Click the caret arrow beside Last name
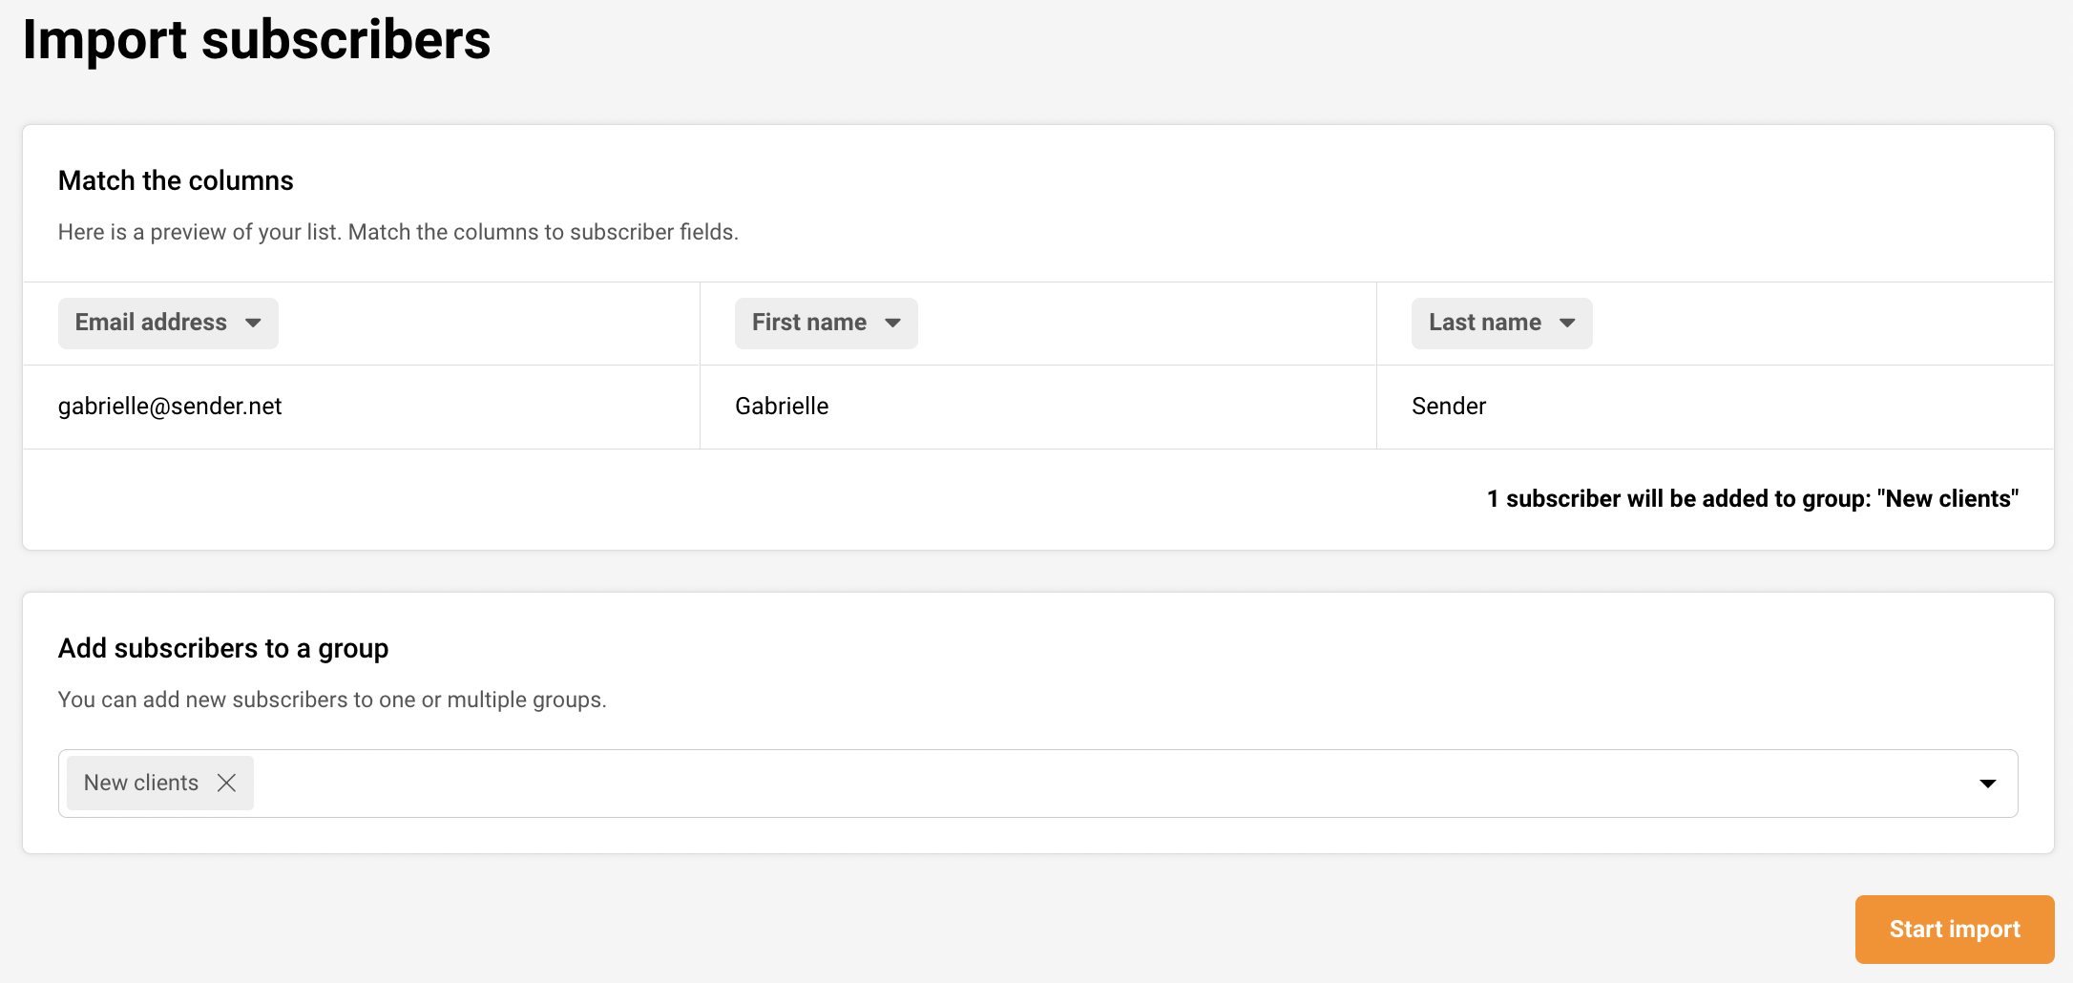 coord(1567,323)
